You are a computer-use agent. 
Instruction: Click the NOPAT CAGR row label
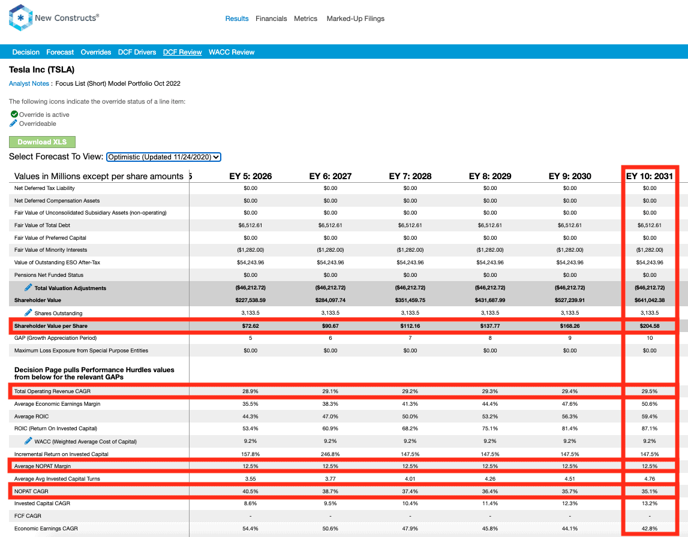[31, 491]
